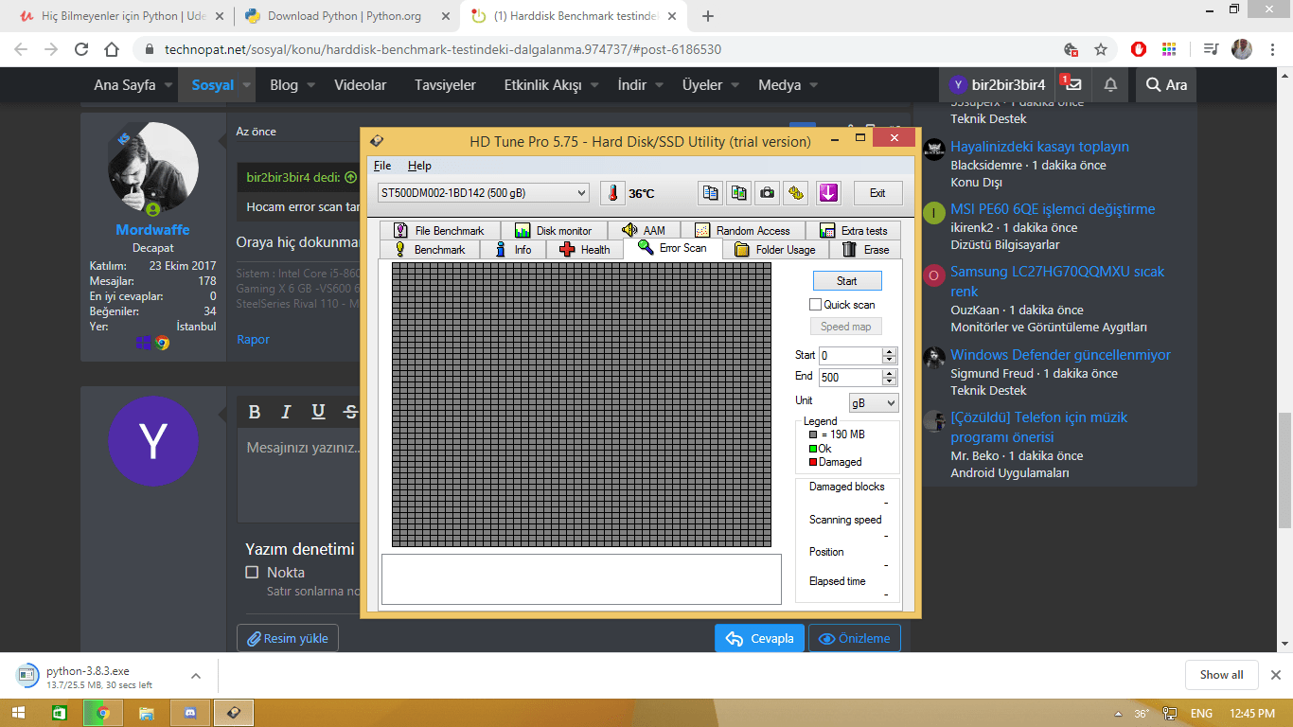Viewport: 1293px width, 727px height.
Task: Expand the İndir dropdown in navigation
Action: (660, 85)
